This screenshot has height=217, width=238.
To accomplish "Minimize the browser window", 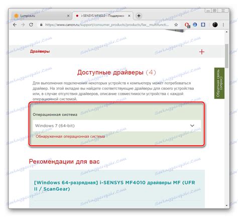I will coord(208,11).
